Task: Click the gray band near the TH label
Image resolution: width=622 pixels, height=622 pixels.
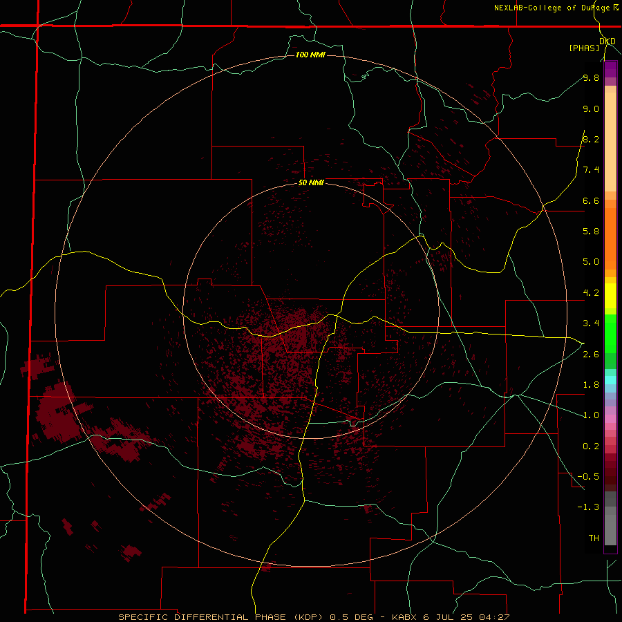Action: click(x=610, y=531)
